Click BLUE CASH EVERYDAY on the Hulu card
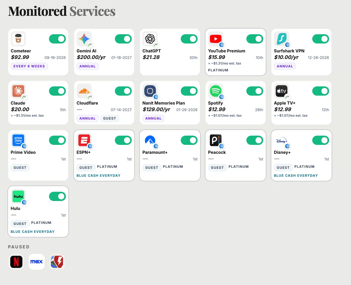This screenshot has width=351, height=285. pyautogui.click(x=33, y=232)
